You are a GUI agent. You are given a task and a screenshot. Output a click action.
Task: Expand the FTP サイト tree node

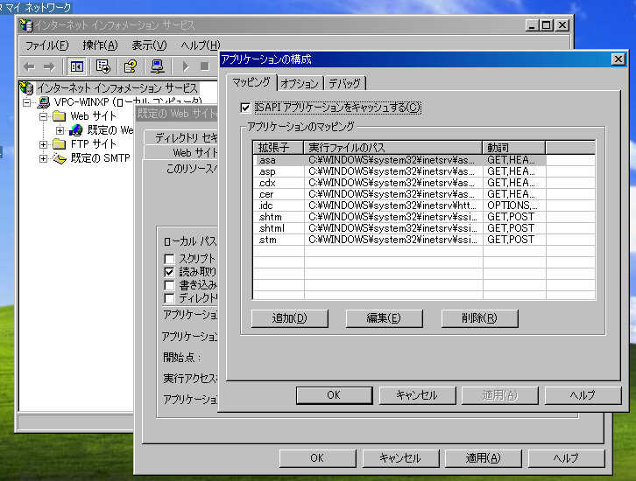pyautogui.click(x=44, y=144)
